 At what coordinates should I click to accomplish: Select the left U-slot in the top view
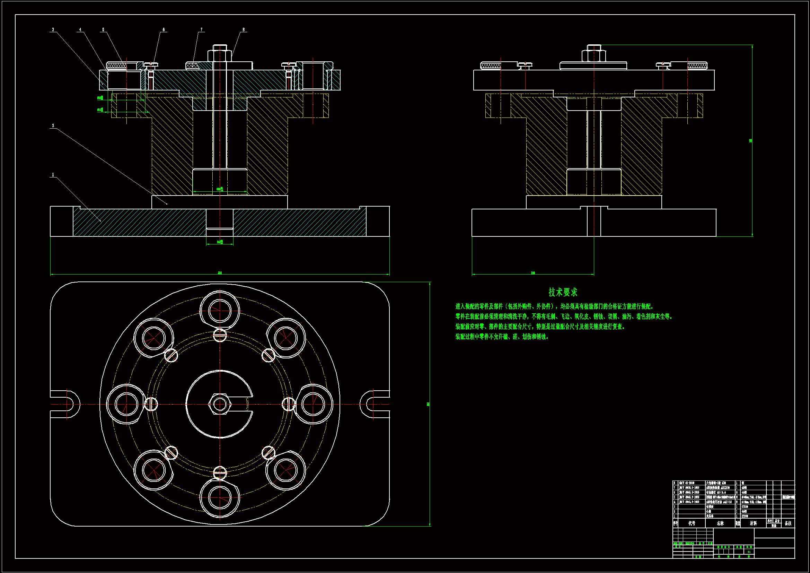click(65, 404)
